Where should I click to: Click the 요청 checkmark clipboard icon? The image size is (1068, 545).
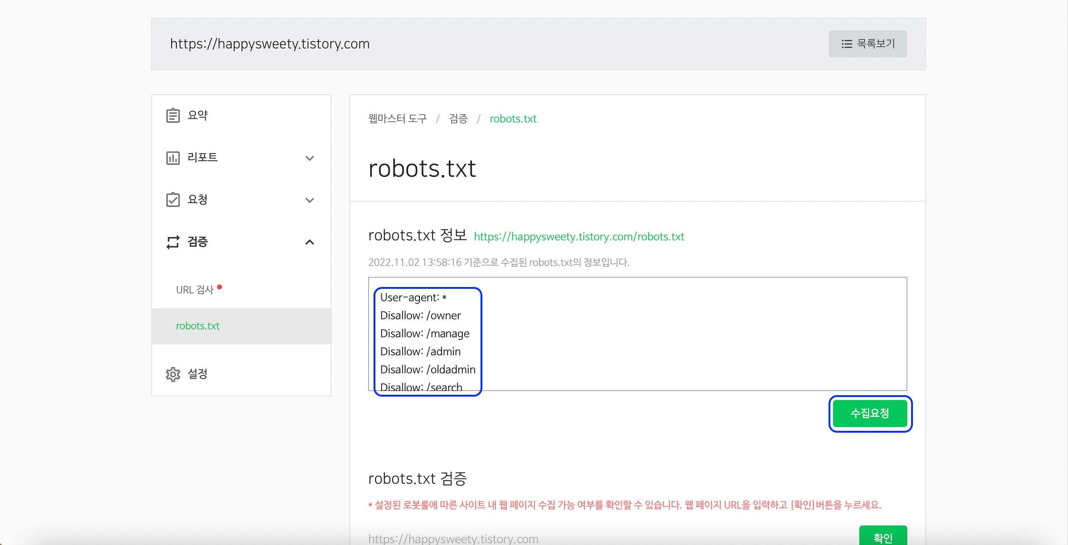[x=173, y=199]
